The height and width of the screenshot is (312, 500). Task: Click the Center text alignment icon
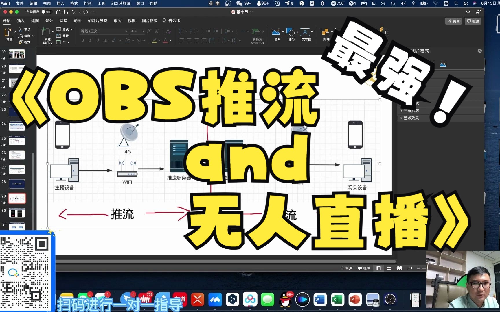click(189, 40)
